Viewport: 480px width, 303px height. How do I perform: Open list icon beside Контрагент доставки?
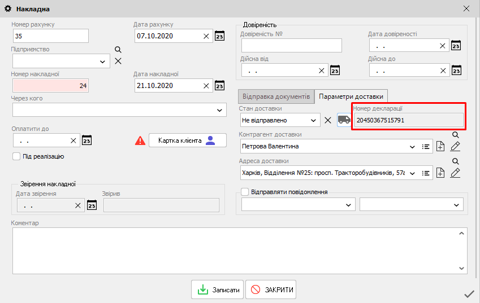point(426,147)
